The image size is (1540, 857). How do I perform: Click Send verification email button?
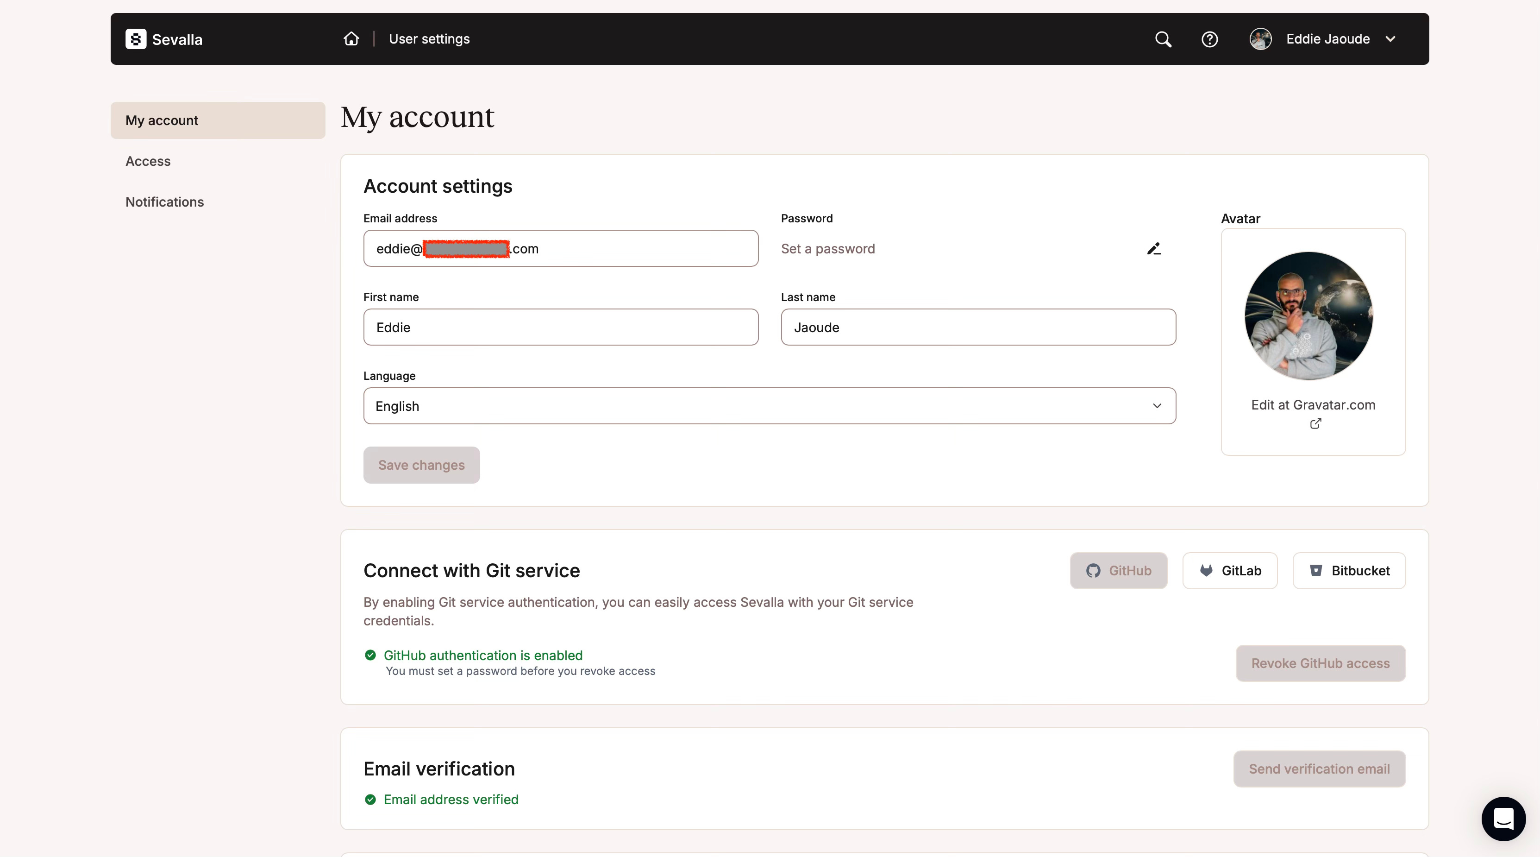point(1320,769)
